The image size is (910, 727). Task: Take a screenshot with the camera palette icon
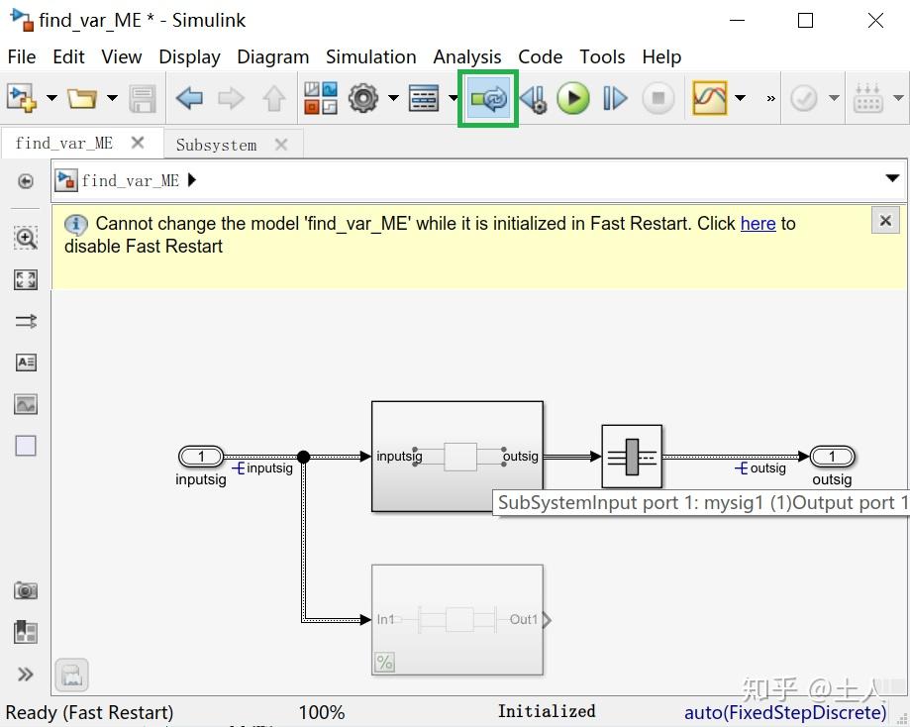(x=25, y=589)
